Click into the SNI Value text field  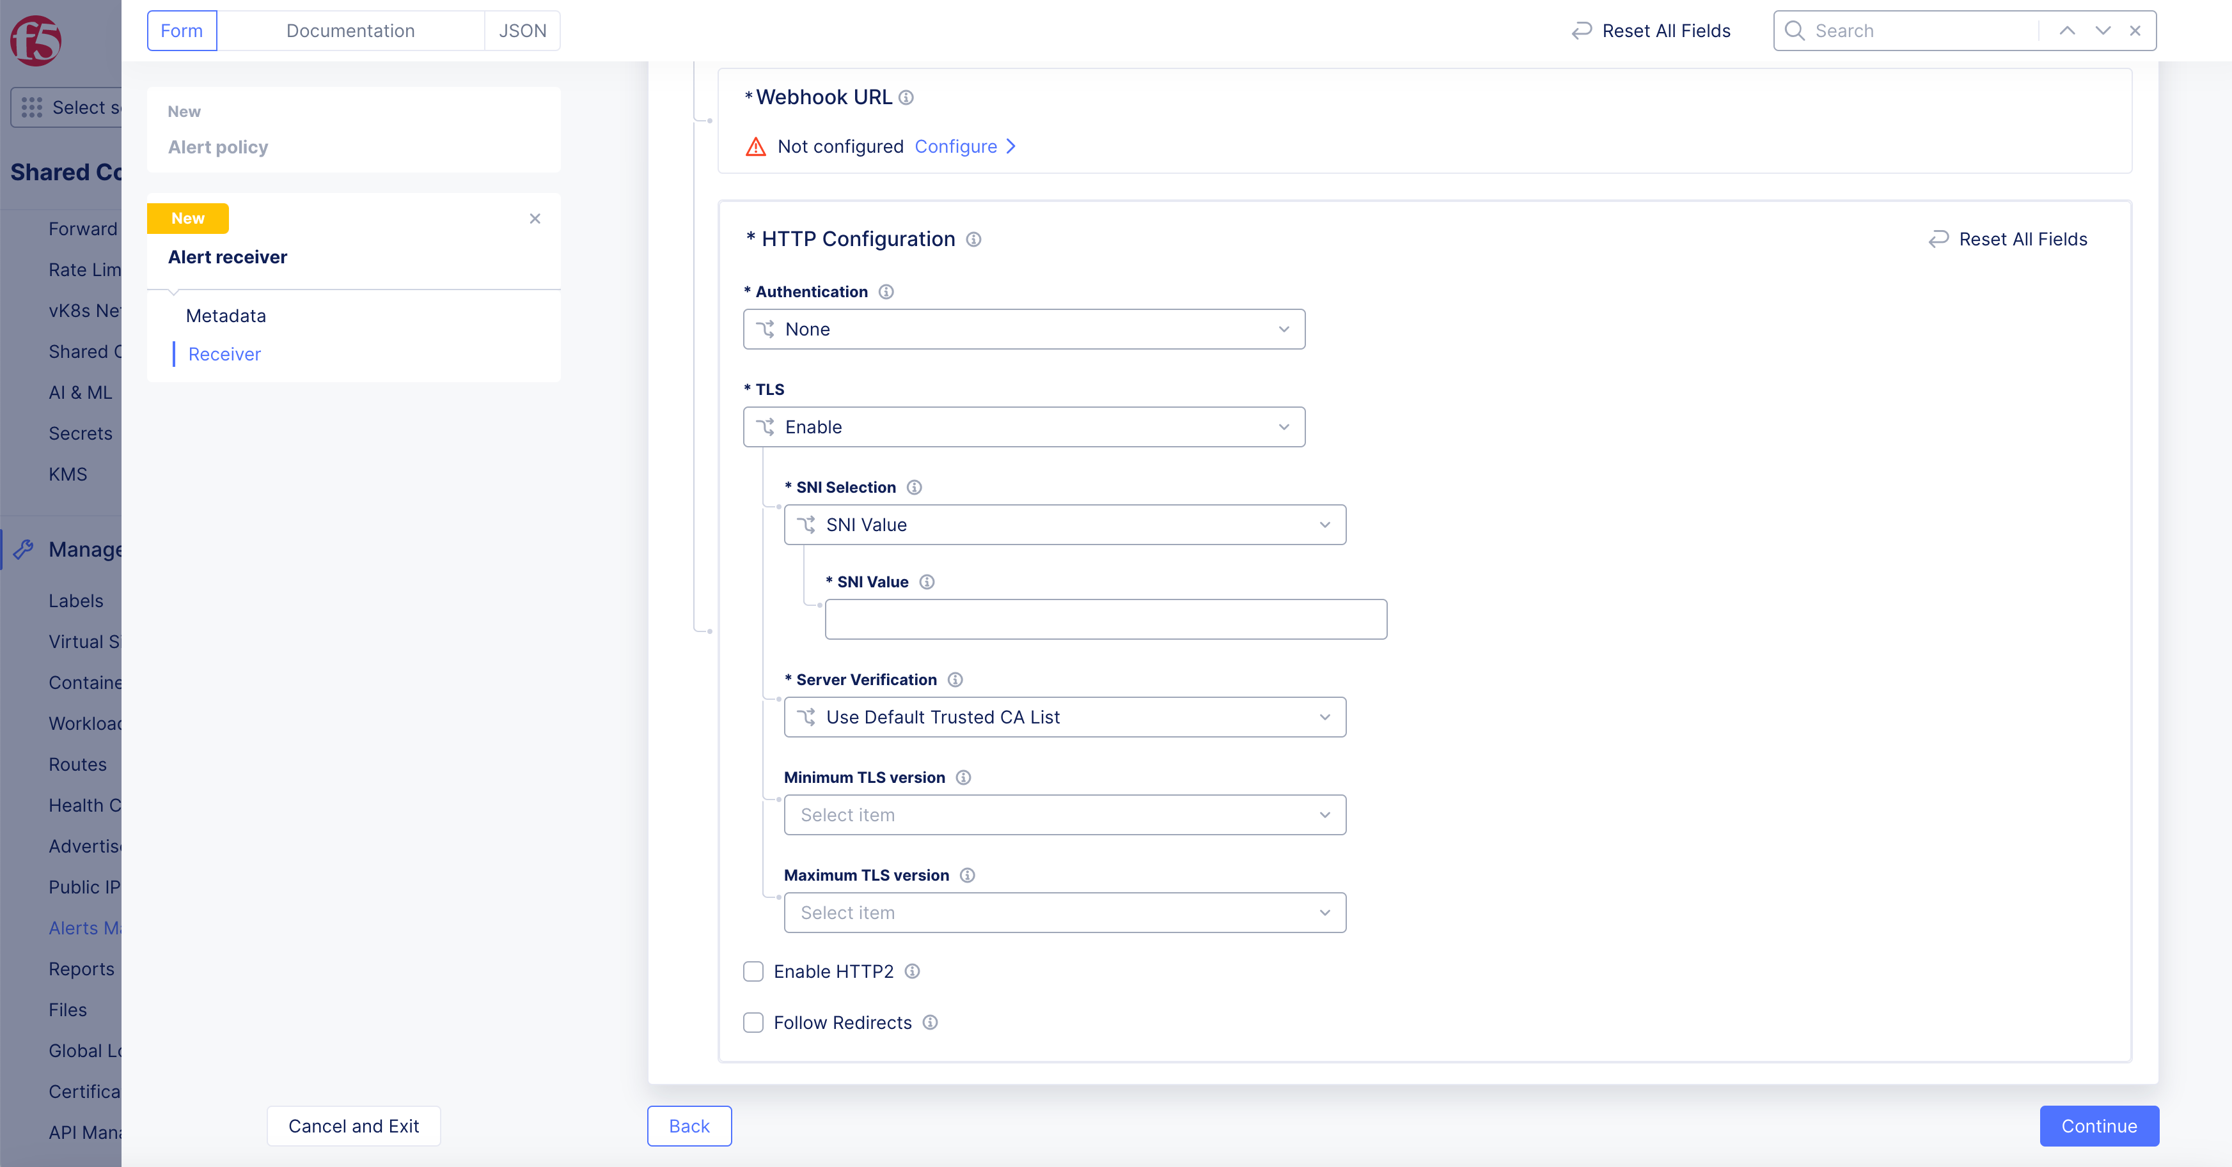(1104, 620)
